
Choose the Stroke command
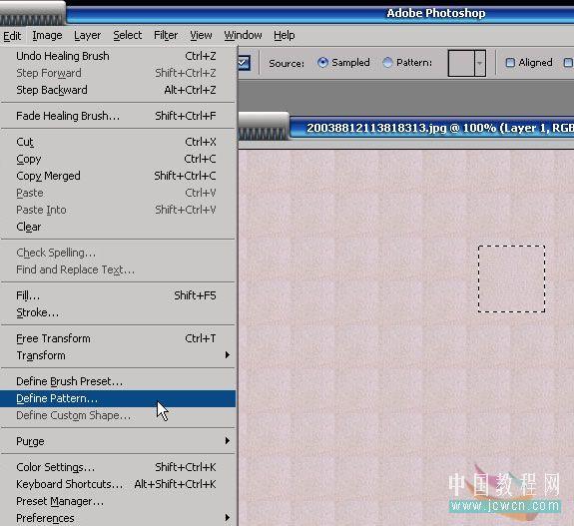tap(117, 313)
